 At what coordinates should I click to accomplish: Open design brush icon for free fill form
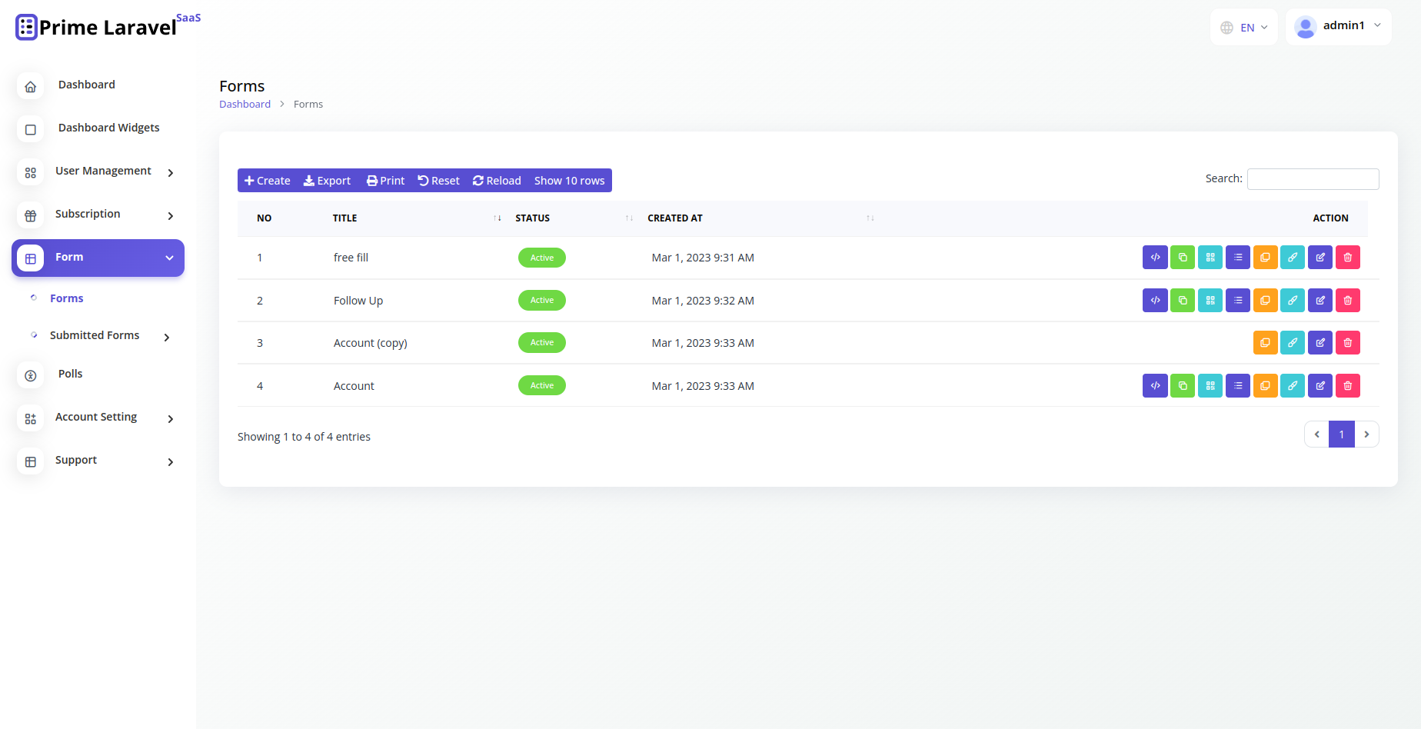[x=1293, y=258]
